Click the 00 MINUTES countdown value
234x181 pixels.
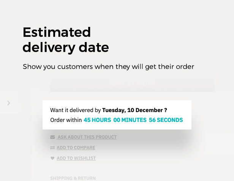[x=130, y=120]
